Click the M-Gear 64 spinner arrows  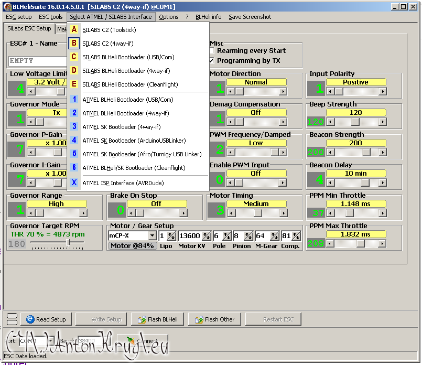275,236
